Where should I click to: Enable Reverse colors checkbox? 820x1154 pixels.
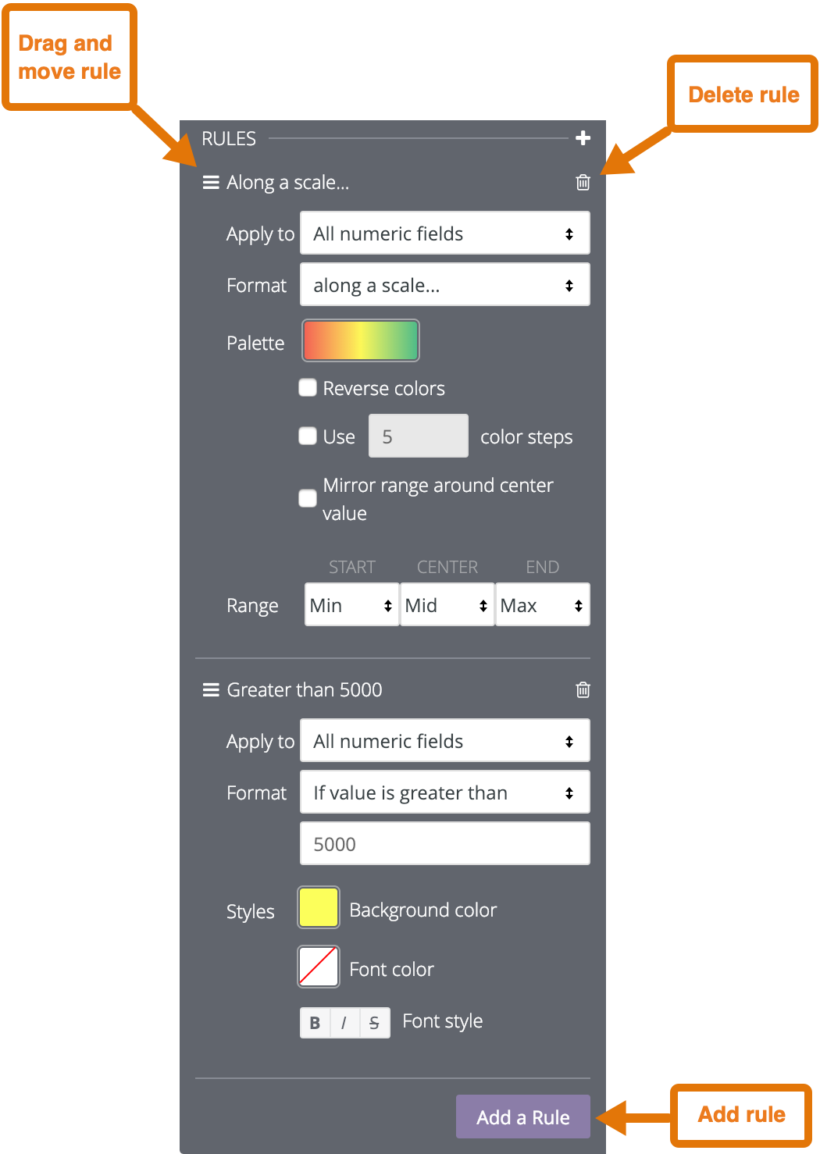coord(308,388)
